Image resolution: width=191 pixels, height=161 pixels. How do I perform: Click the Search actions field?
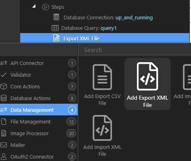click(x=137, y=50)
